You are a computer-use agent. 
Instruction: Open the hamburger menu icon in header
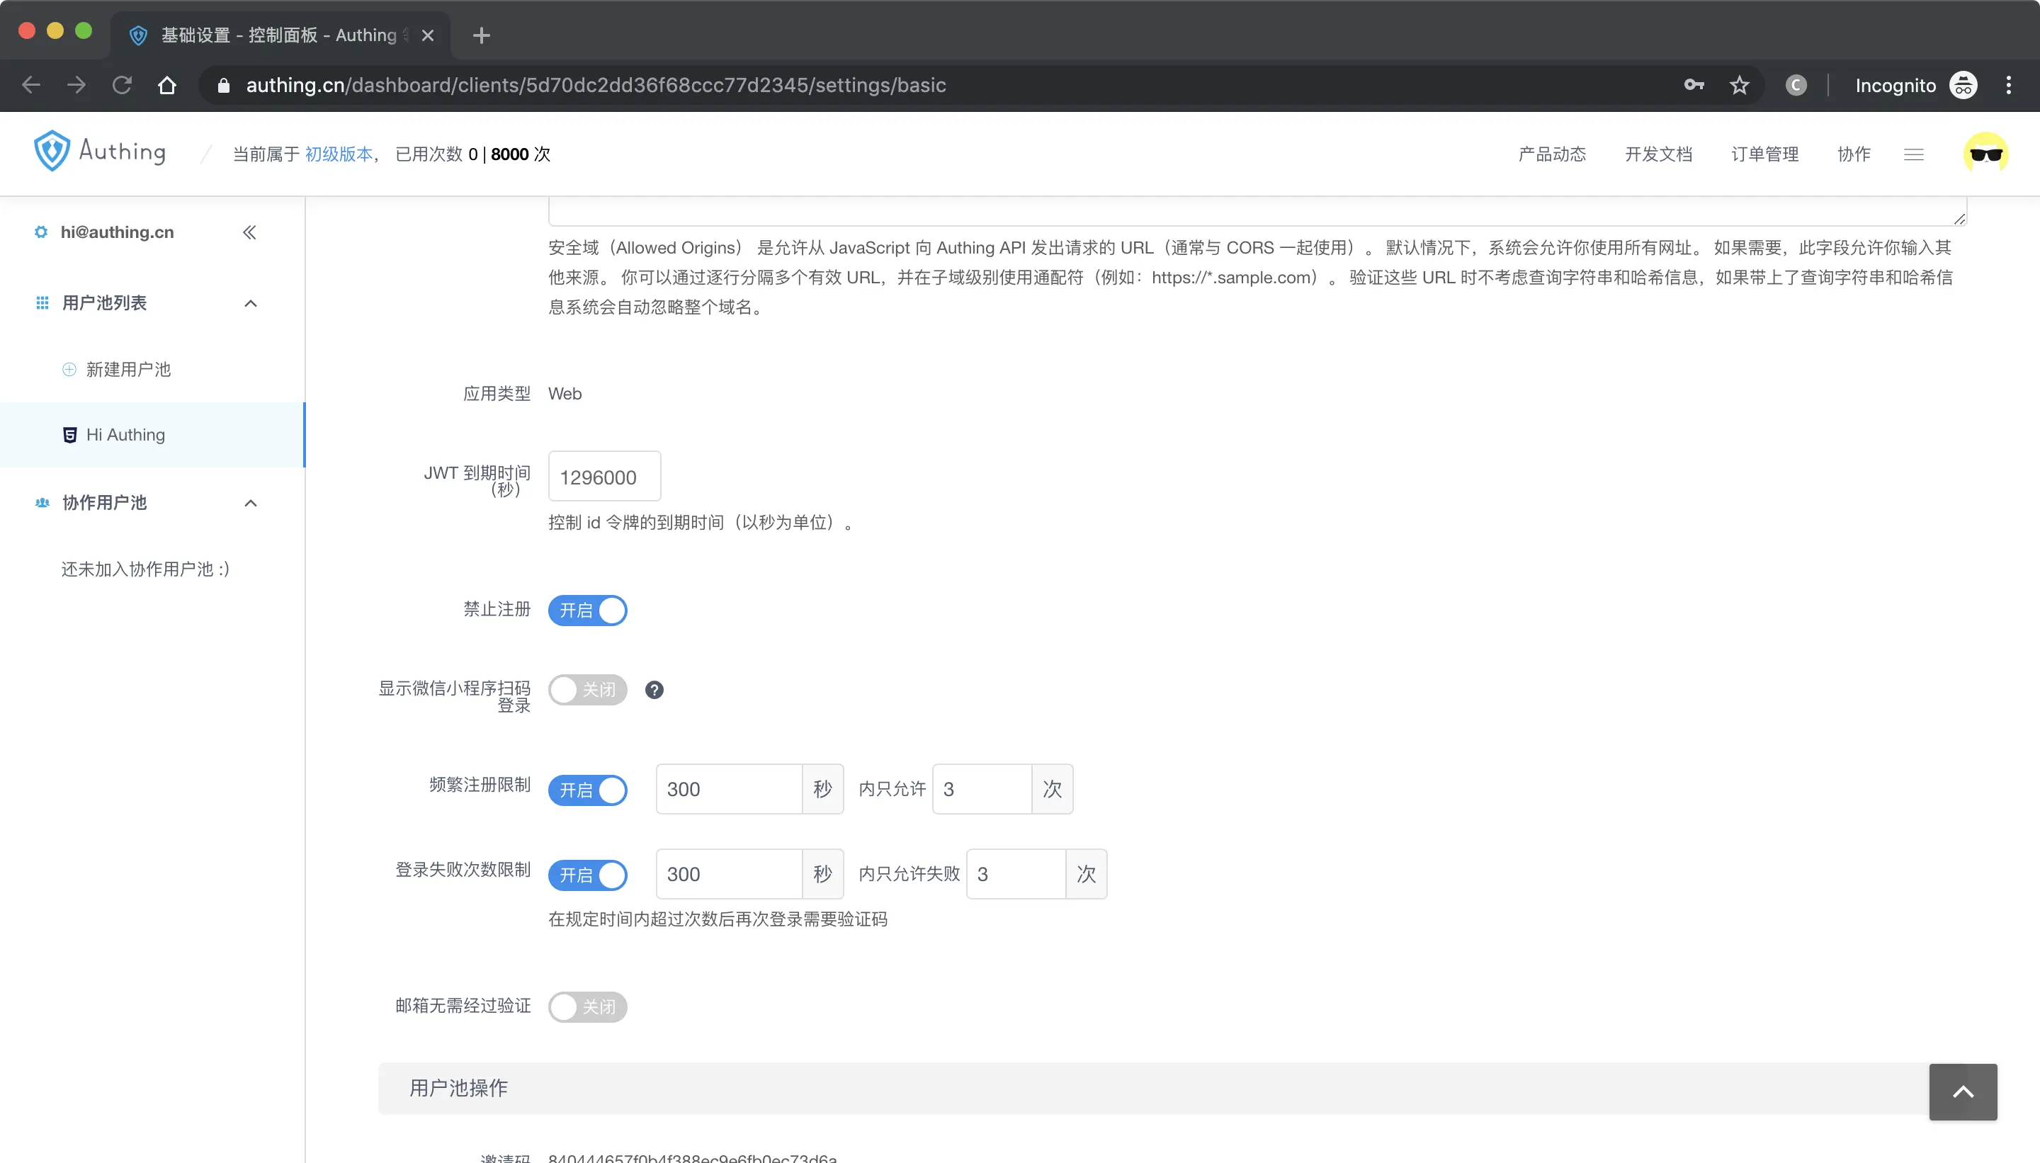1913,154
